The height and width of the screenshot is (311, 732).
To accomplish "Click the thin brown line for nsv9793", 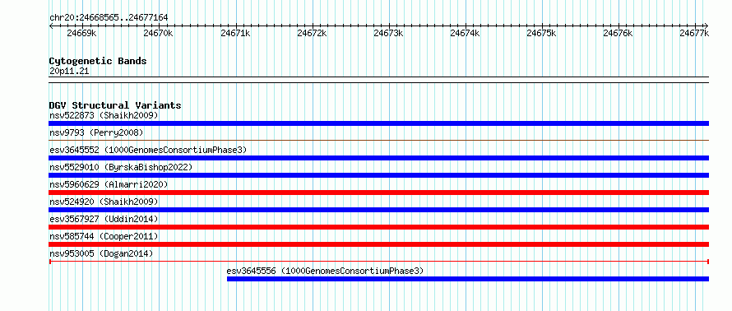I will click(x=378, y=140).
